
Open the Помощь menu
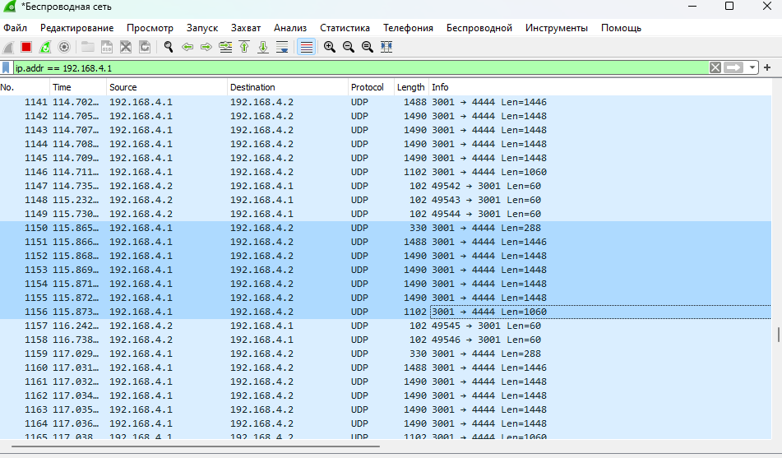[x=621, y=28]
